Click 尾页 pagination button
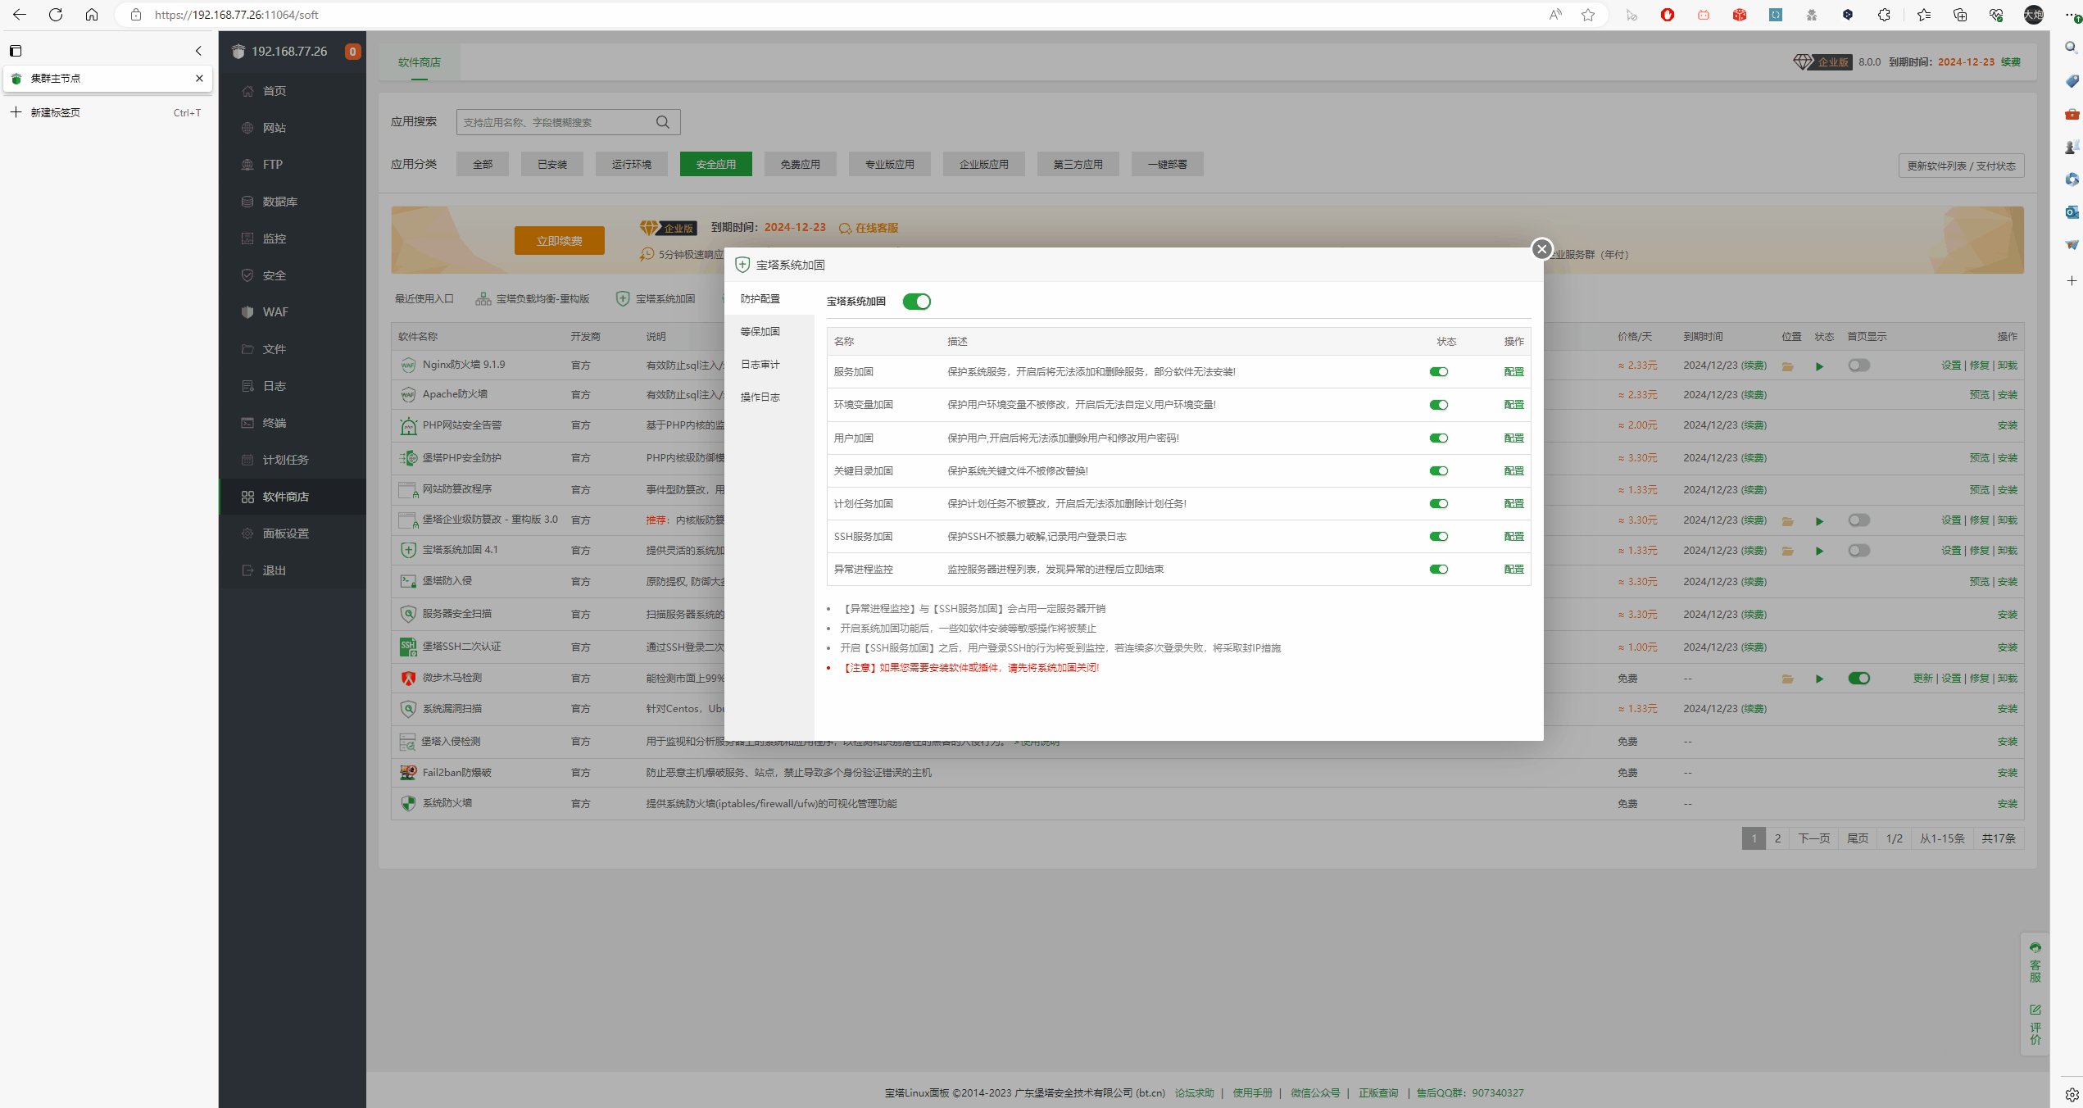 (x=1858, y=838)
